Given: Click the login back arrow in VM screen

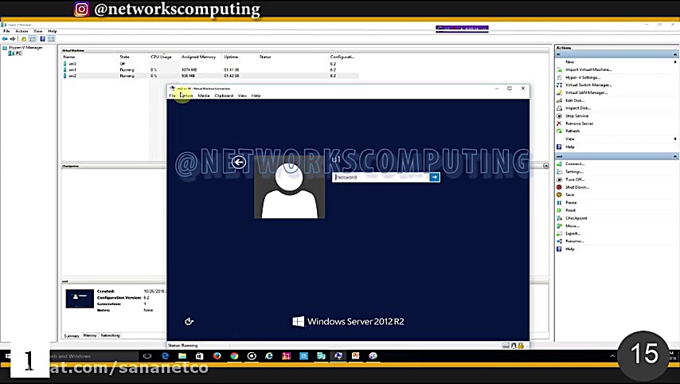Looking at the screenshot, I should click(239, 163).
